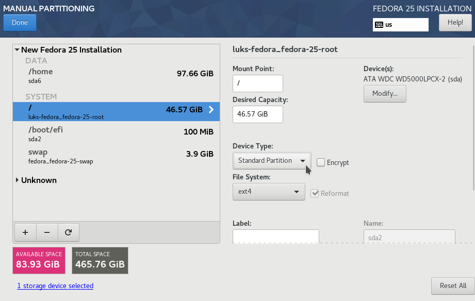The width and height of the screenshot is (475, 301).
Task: Click the Modify device button
Action: 385,94
